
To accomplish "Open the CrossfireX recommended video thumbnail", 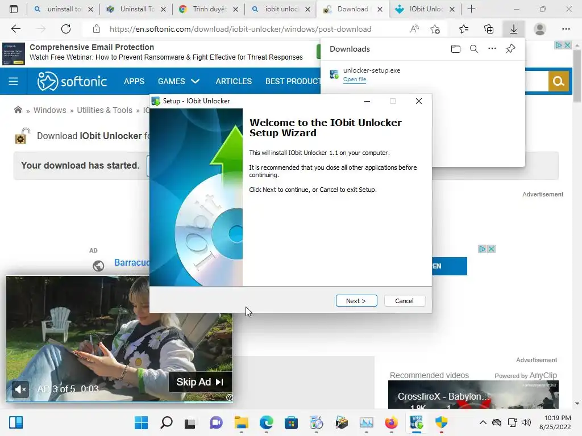I will tap(473, 395).
